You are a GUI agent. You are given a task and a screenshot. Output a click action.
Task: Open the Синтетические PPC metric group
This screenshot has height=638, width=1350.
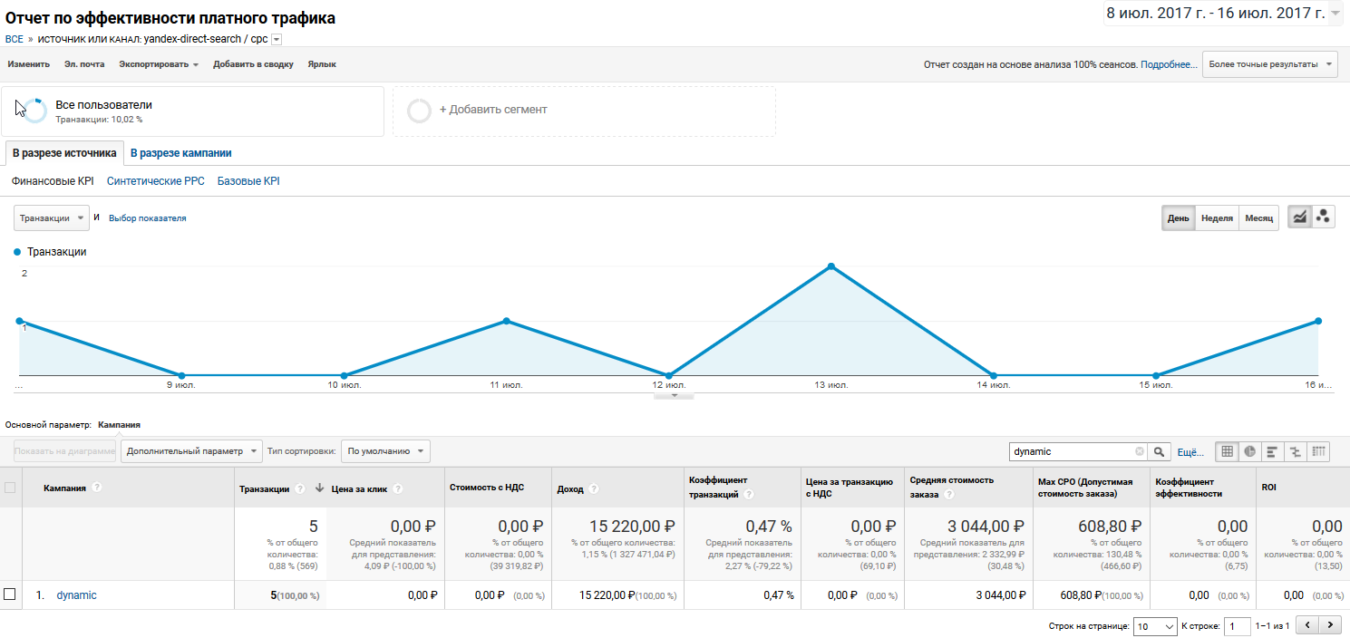tap(156, 181)
